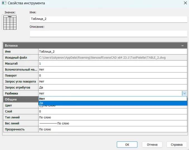
Task: Select "Да" in the Разбивка dropdown list
Action: [112, 103]
